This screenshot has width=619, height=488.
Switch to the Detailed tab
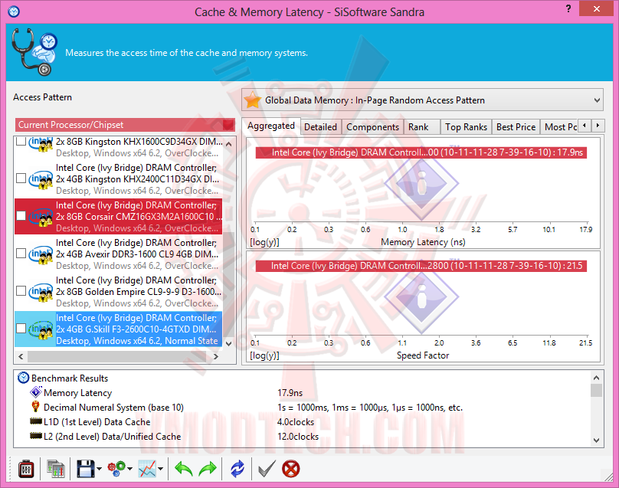pos(320,127)
